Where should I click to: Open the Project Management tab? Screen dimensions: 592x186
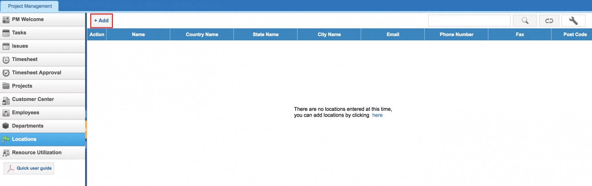pyautogui.click(x=30, y=6)
